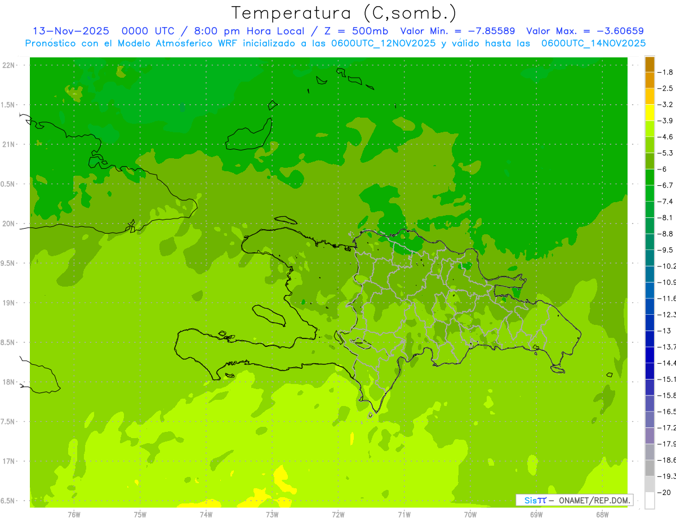Viewport: 676px width, 522px height.
Task: Click the "-3.9" colorbar value
Action: coord(665,121)
